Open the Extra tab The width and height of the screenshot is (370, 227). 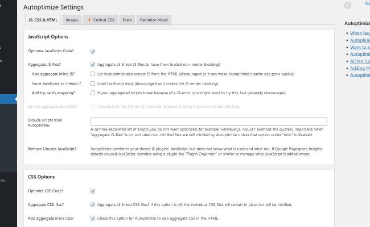click(127, 20)
